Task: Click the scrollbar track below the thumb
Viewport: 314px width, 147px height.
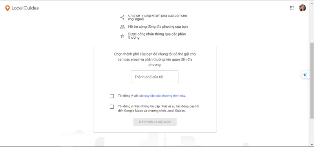Action: (312, 130)
